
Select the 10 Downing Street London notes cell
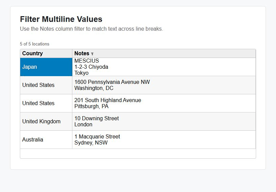[x=164, y=122]
